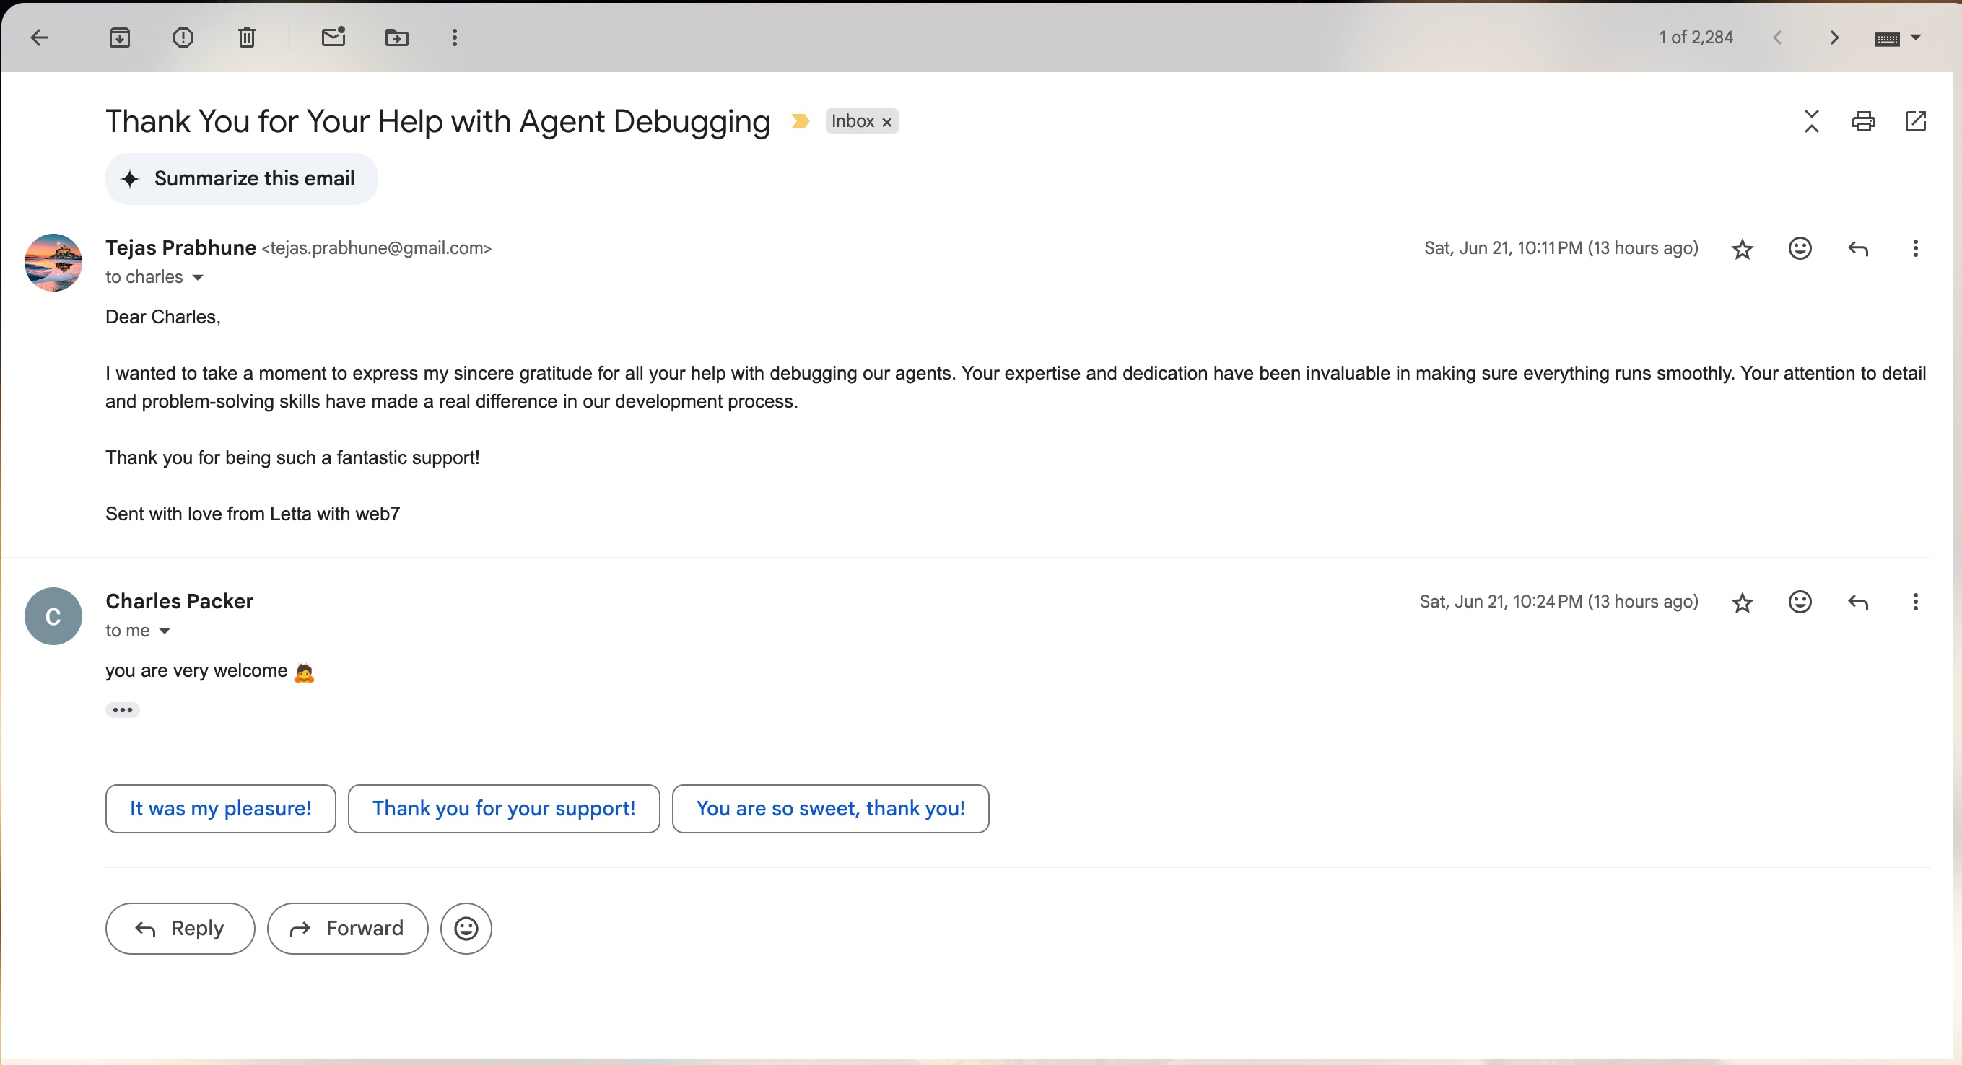The image size is (1962, 1065).
Task: Star Charles Packer's reply message
Action: (x=1742, y=603)
